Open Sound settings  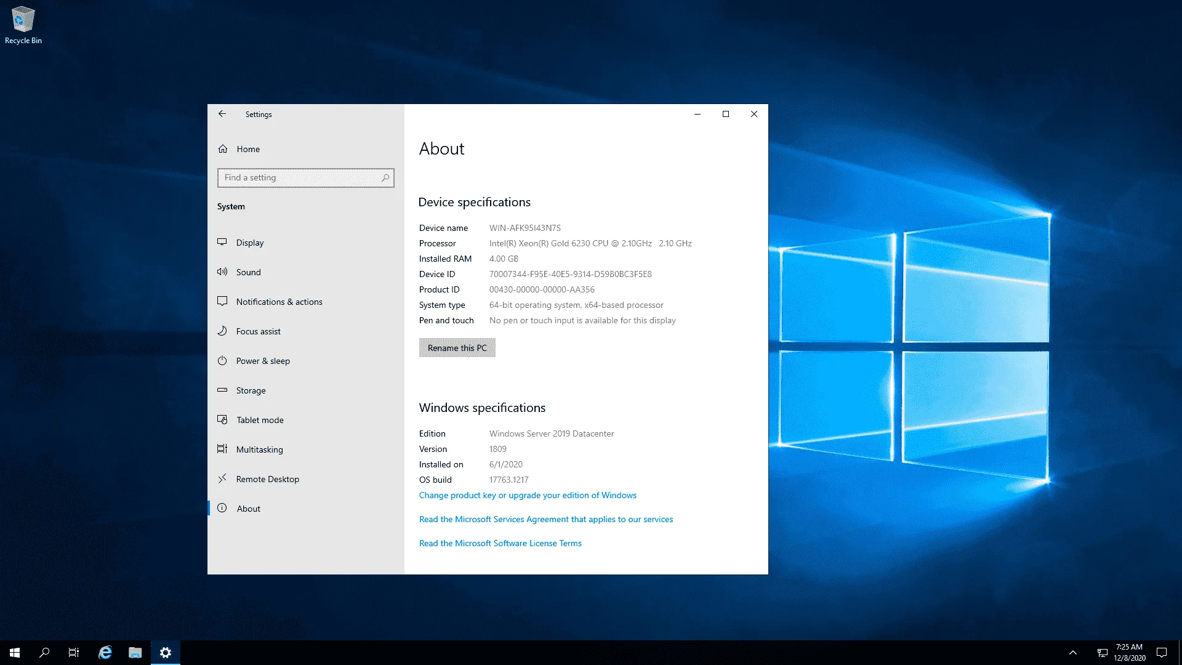(x=306, y=272)
